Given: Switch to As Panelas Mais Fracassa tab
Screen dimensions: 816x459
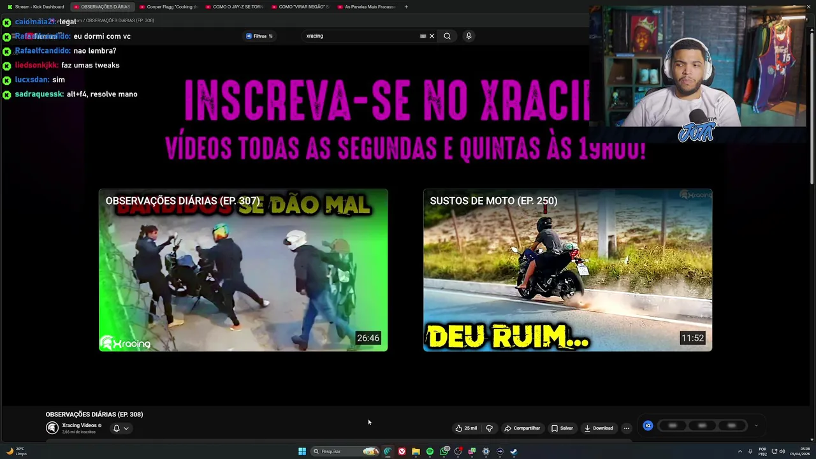Looking at the screenshot, I should click(366, 6).
